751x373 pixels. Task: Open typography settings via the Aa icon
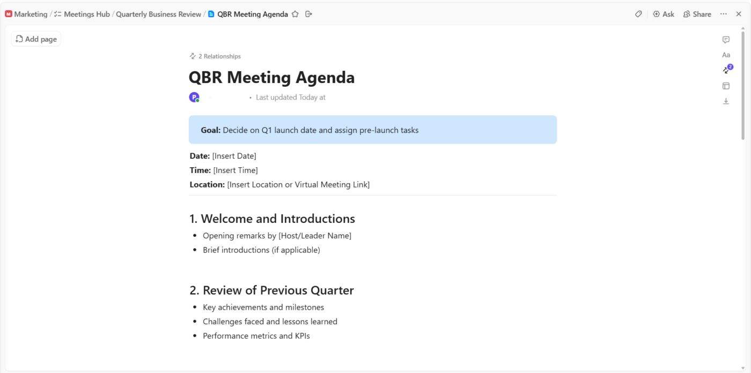726,54
